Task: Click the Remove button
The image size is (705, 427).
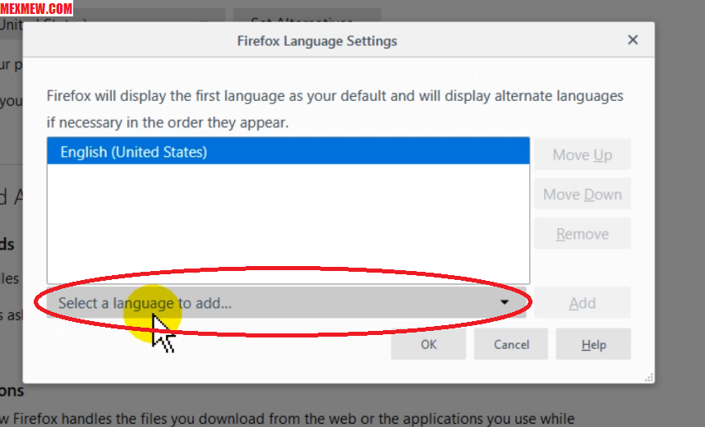Action: pyautogui.click(x=583, y=234)
